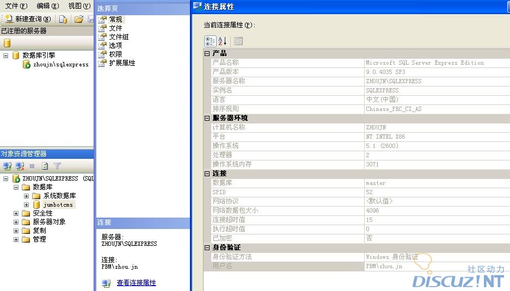Image resolution: width=510 pixels, height=291 pixels.
Task: Collapse the 连接 property category
Action: pyautogui.click(x=207, y=174)
